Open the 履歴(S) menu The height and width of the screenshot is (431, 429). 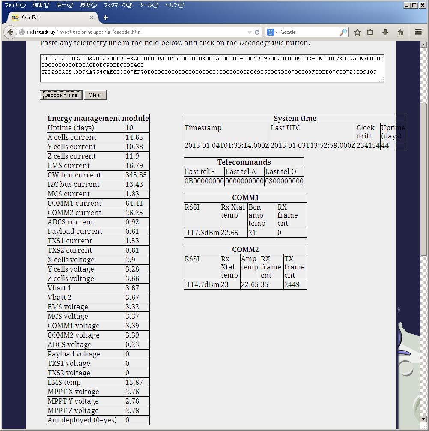coord(89,5)
